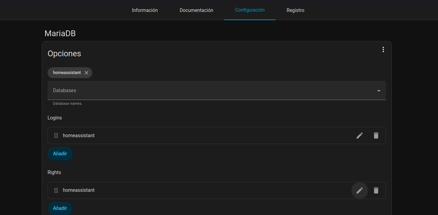Click the homeassistant chip label

67,73
